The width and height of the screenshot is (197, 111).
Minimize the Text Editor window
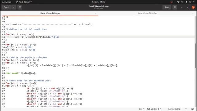coord(182,7)
